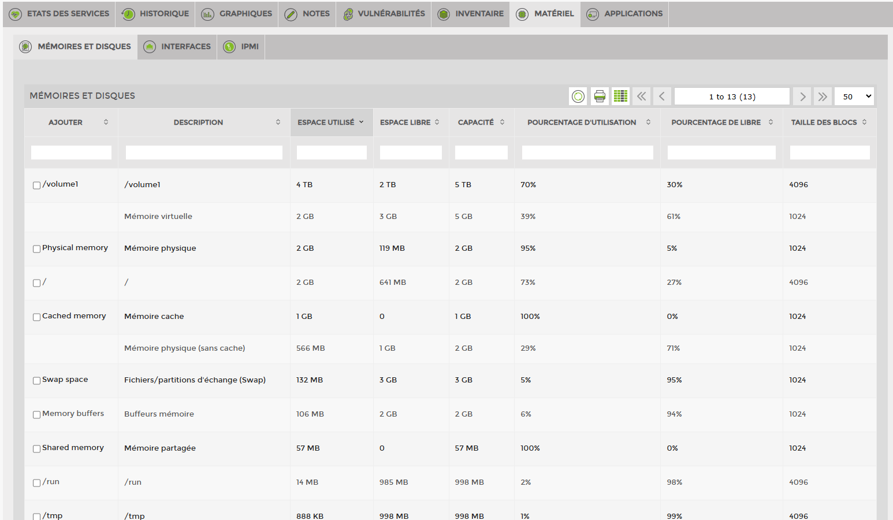Sort by the Capacité column arrows
The image size is (893, 520).
tap(502, 122)
